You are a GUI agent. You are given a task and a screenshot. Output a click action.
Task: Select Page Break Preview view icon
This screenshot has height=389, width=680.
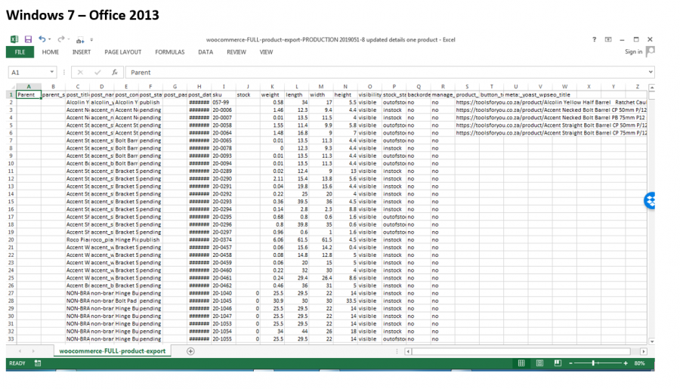[558, 363]
